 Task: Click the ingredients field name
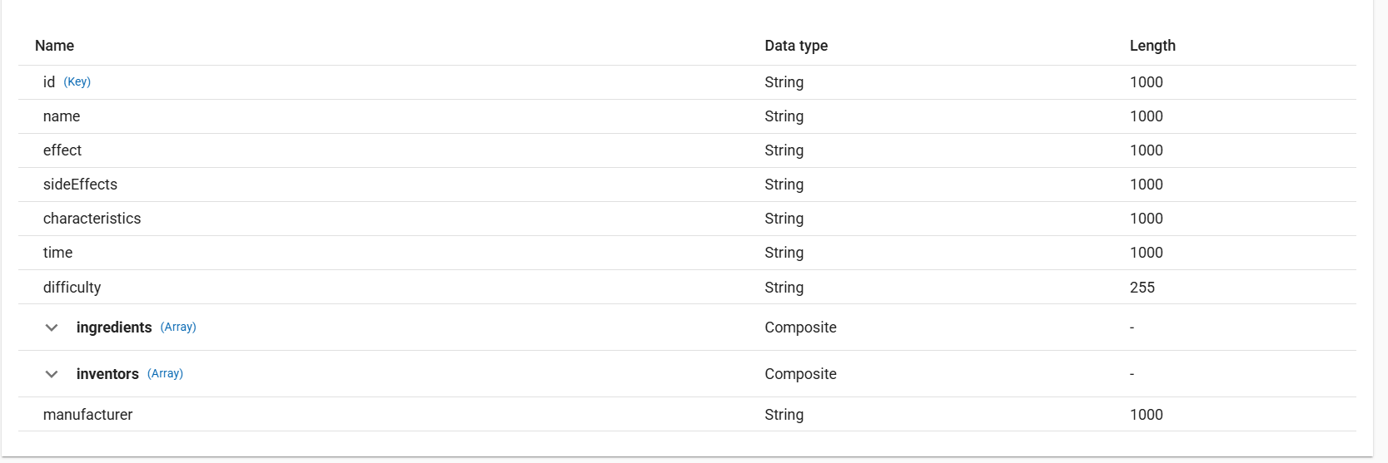coord(114,328)
